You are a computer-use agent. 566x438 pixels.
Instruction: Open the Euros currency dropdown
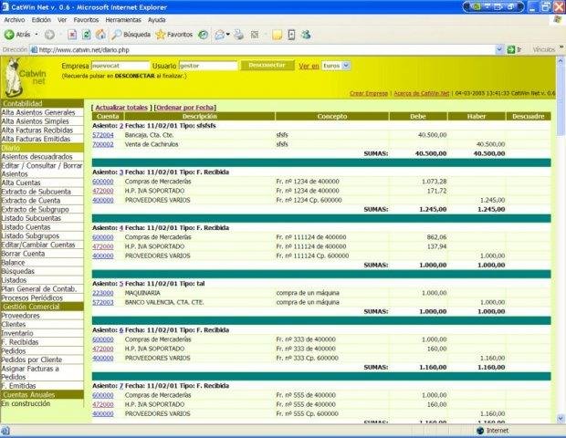pyautogui.click(x=346, y=66)
